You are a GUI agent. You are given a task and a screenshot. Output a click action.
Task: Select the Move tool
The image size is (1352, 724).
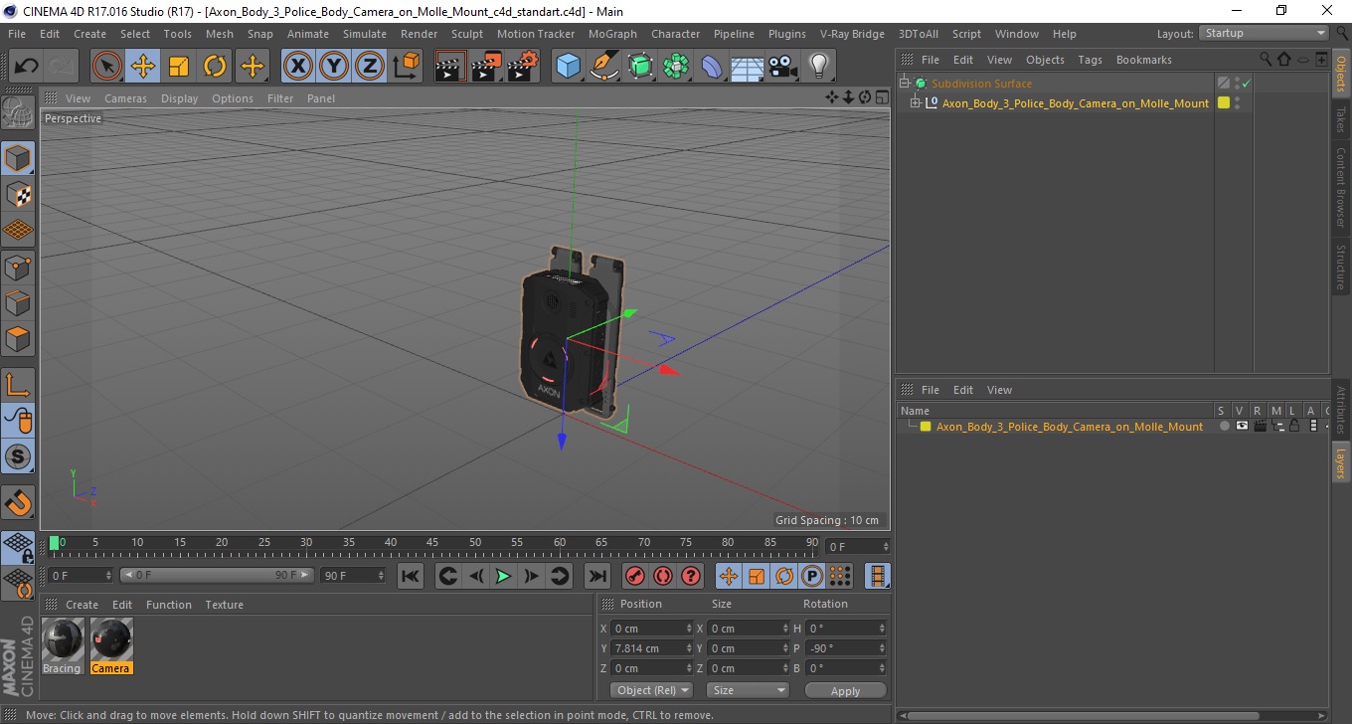tap(143, 67)
